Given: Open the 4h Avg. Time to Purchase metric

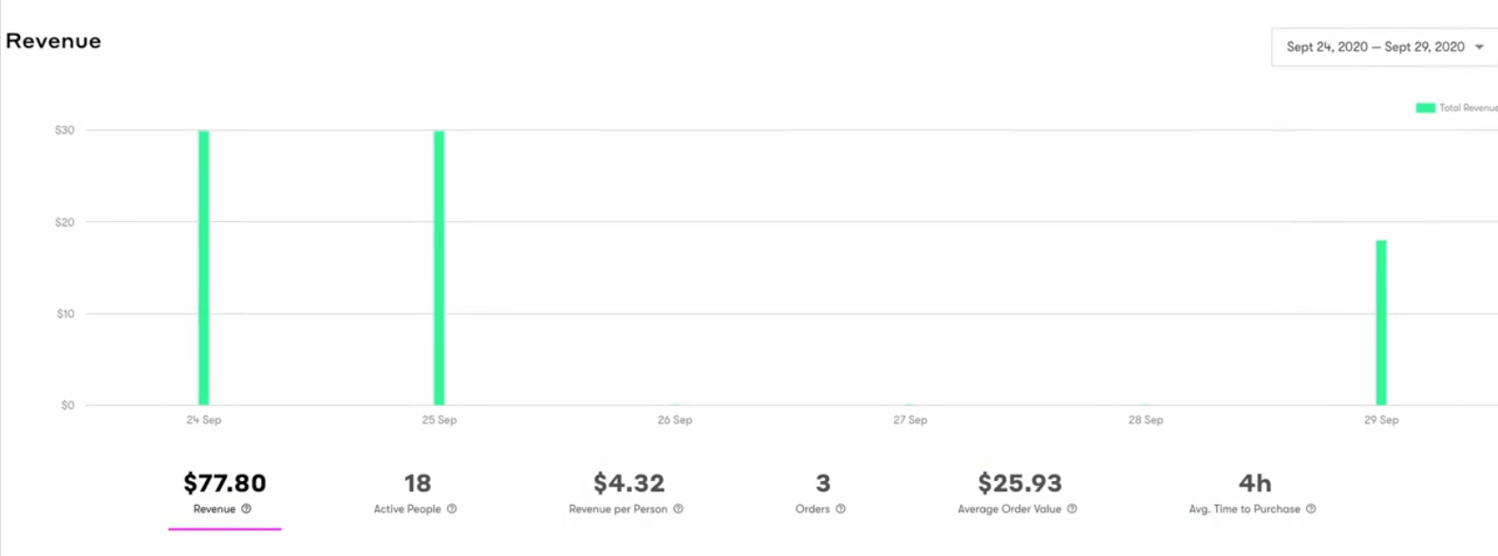Looking at the screenshot, I should point(1253,495).
